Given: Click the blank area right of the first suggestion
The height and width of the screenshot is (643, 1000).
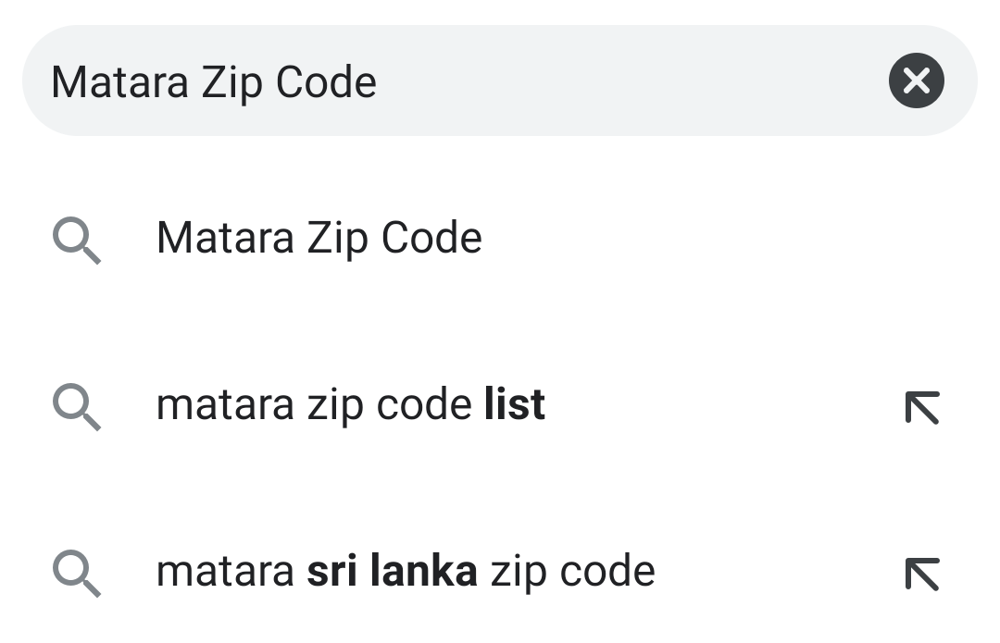Looking at the screenshot, I should click(x=722, y=239).
